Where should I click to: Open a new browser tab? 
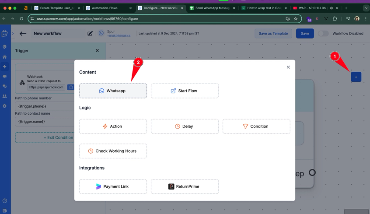[346, 8]
